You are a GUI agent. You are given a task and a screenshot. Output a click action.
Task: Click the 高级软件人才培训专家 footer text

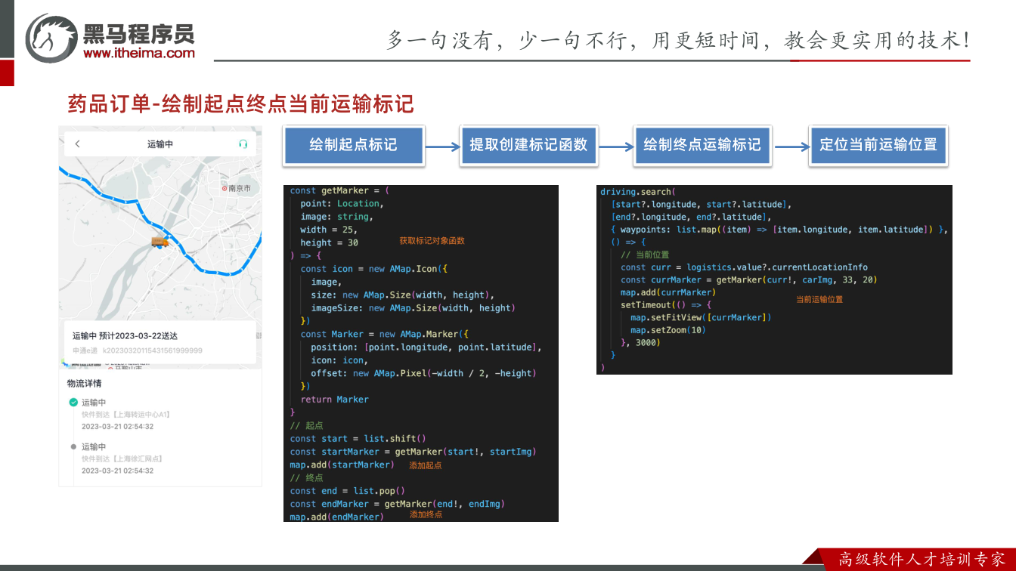coord(922,560)
